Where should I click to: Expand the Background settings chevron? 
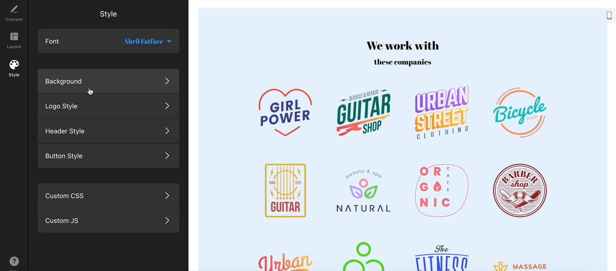(x=167, y=81)
